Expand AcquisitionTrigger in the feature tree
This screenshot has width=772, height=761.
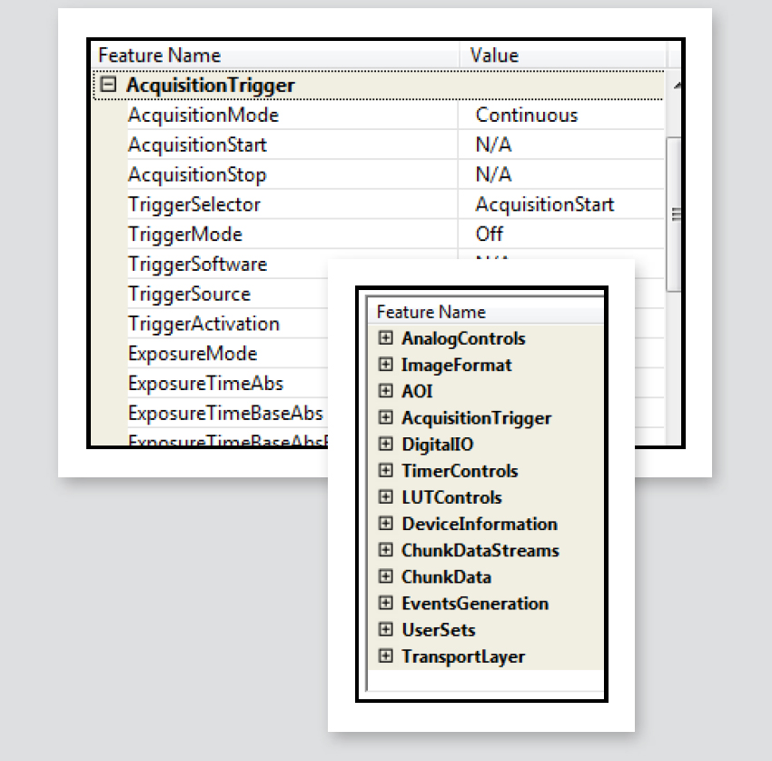pos(386,418)
